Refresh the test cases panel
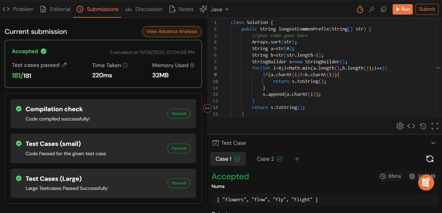 (x=430, y=159)
